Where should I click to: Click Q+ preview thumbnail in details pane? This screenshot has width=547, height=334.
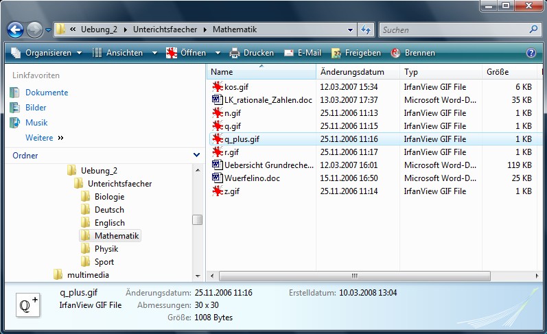tap(28, 305)
